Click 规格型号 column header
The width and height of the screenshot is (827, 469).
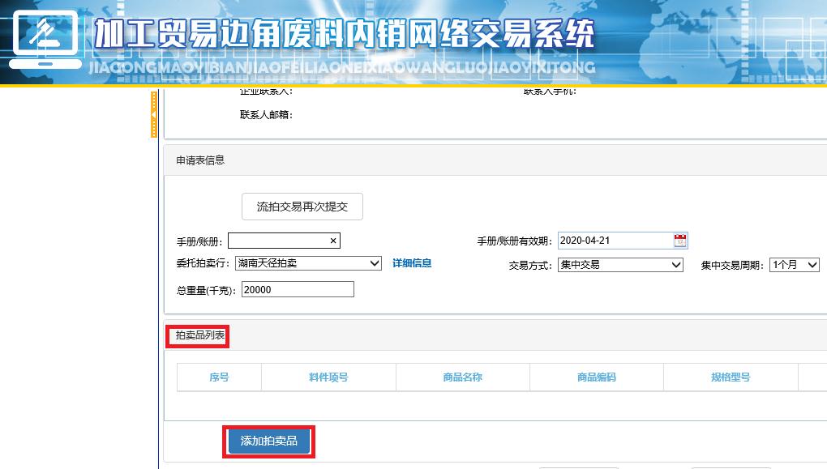click(731, 377)
